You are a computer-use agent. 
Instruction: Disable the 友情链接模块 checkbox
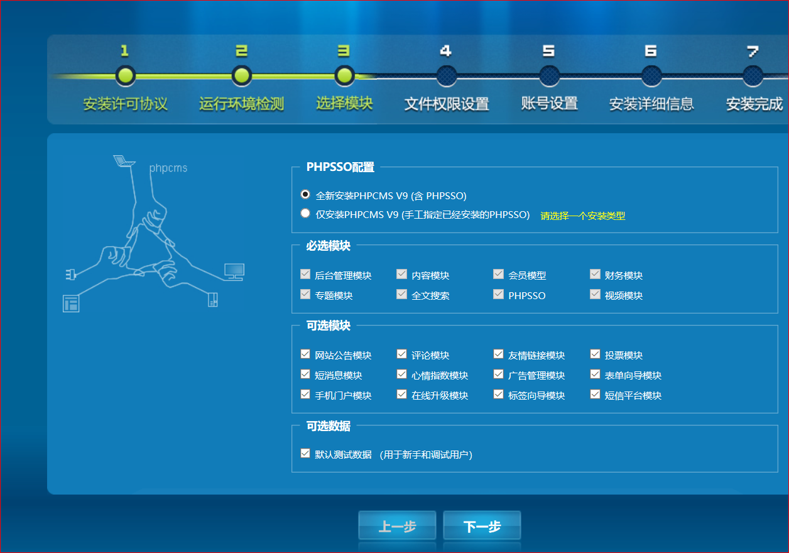[499, 354]
